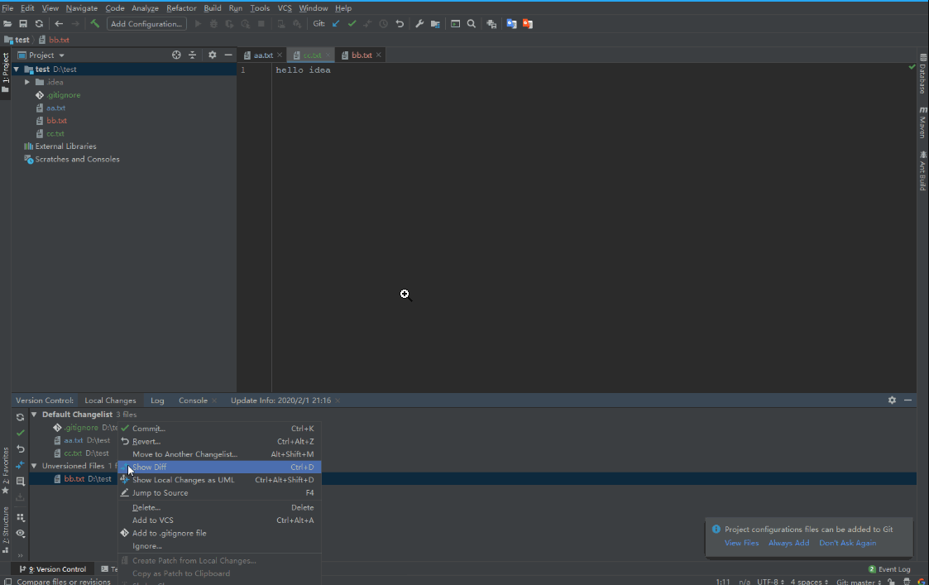The width and height of the screenshot is (929, 585).
Task: Hide the Project panel with minus icon
Action: 228,55
